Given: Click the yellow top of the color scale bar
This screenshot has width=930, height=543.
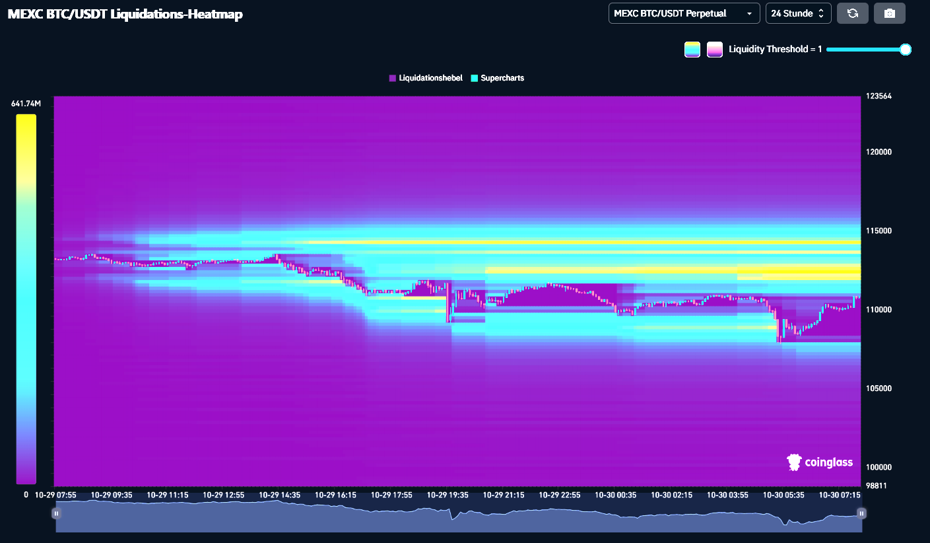Looking at the screenshot, I should click(26, 119).
